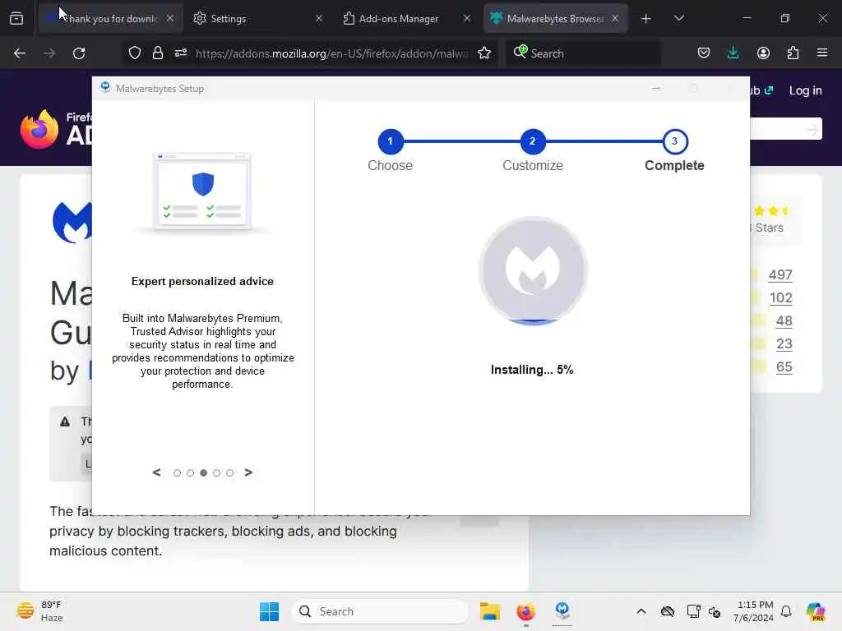Close the Add-ons Manager tab

(467, 18)
